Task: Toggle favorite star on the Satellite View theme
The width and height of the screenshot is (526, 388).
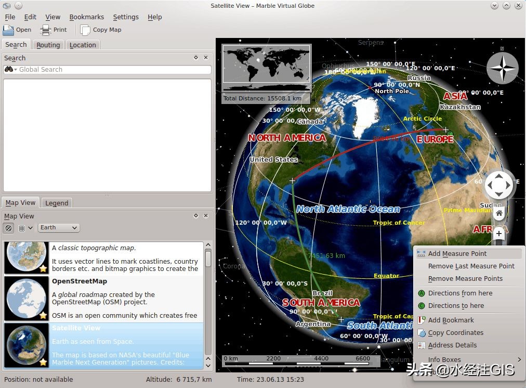Action: pos(43,362)
